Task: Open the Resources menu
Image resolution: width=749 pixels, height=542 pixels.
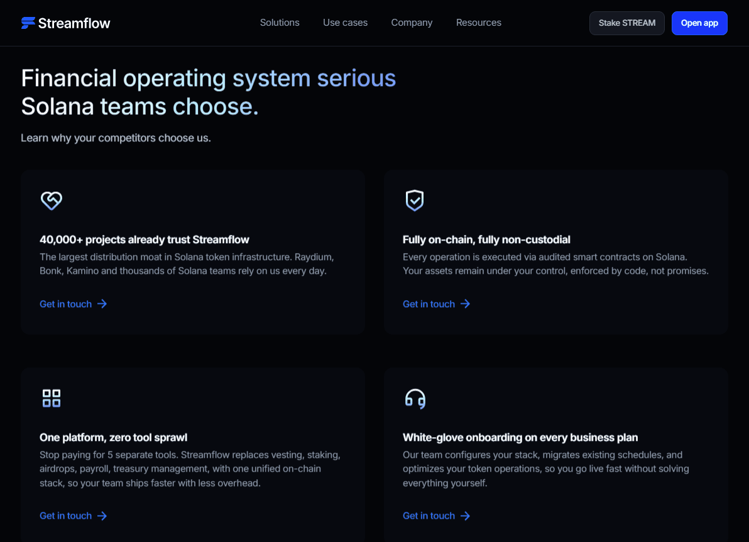Action: (x=479, y=23)
